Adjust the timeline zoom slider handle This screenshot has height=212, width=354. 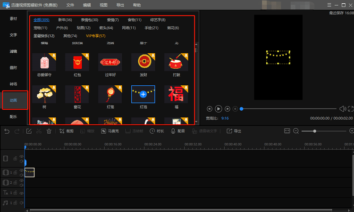[314, 131]
